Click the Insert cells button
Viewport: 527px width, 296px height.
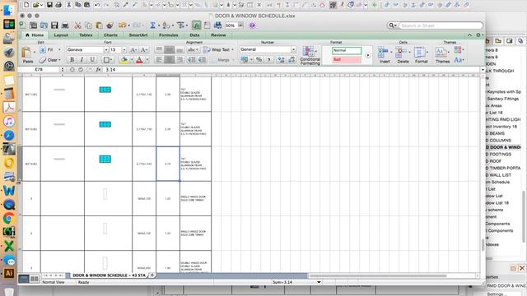click(x=385, y=55)
